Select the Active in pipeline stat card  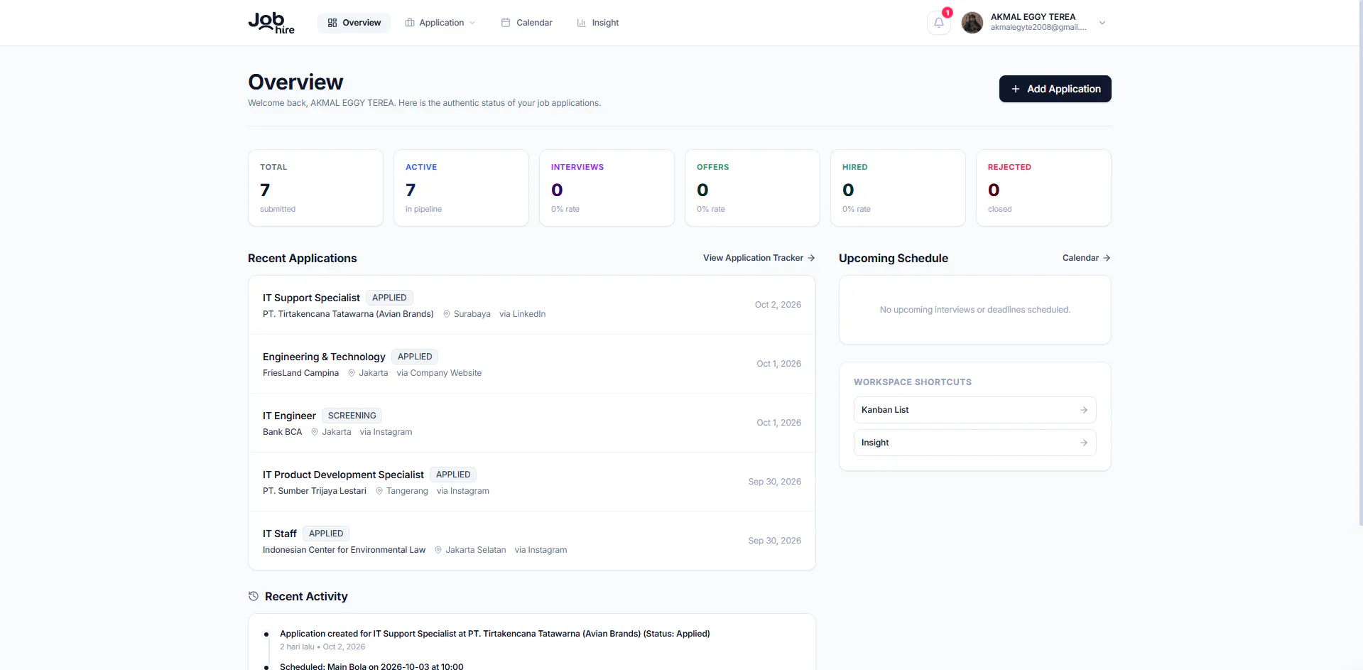click(461, 188)
